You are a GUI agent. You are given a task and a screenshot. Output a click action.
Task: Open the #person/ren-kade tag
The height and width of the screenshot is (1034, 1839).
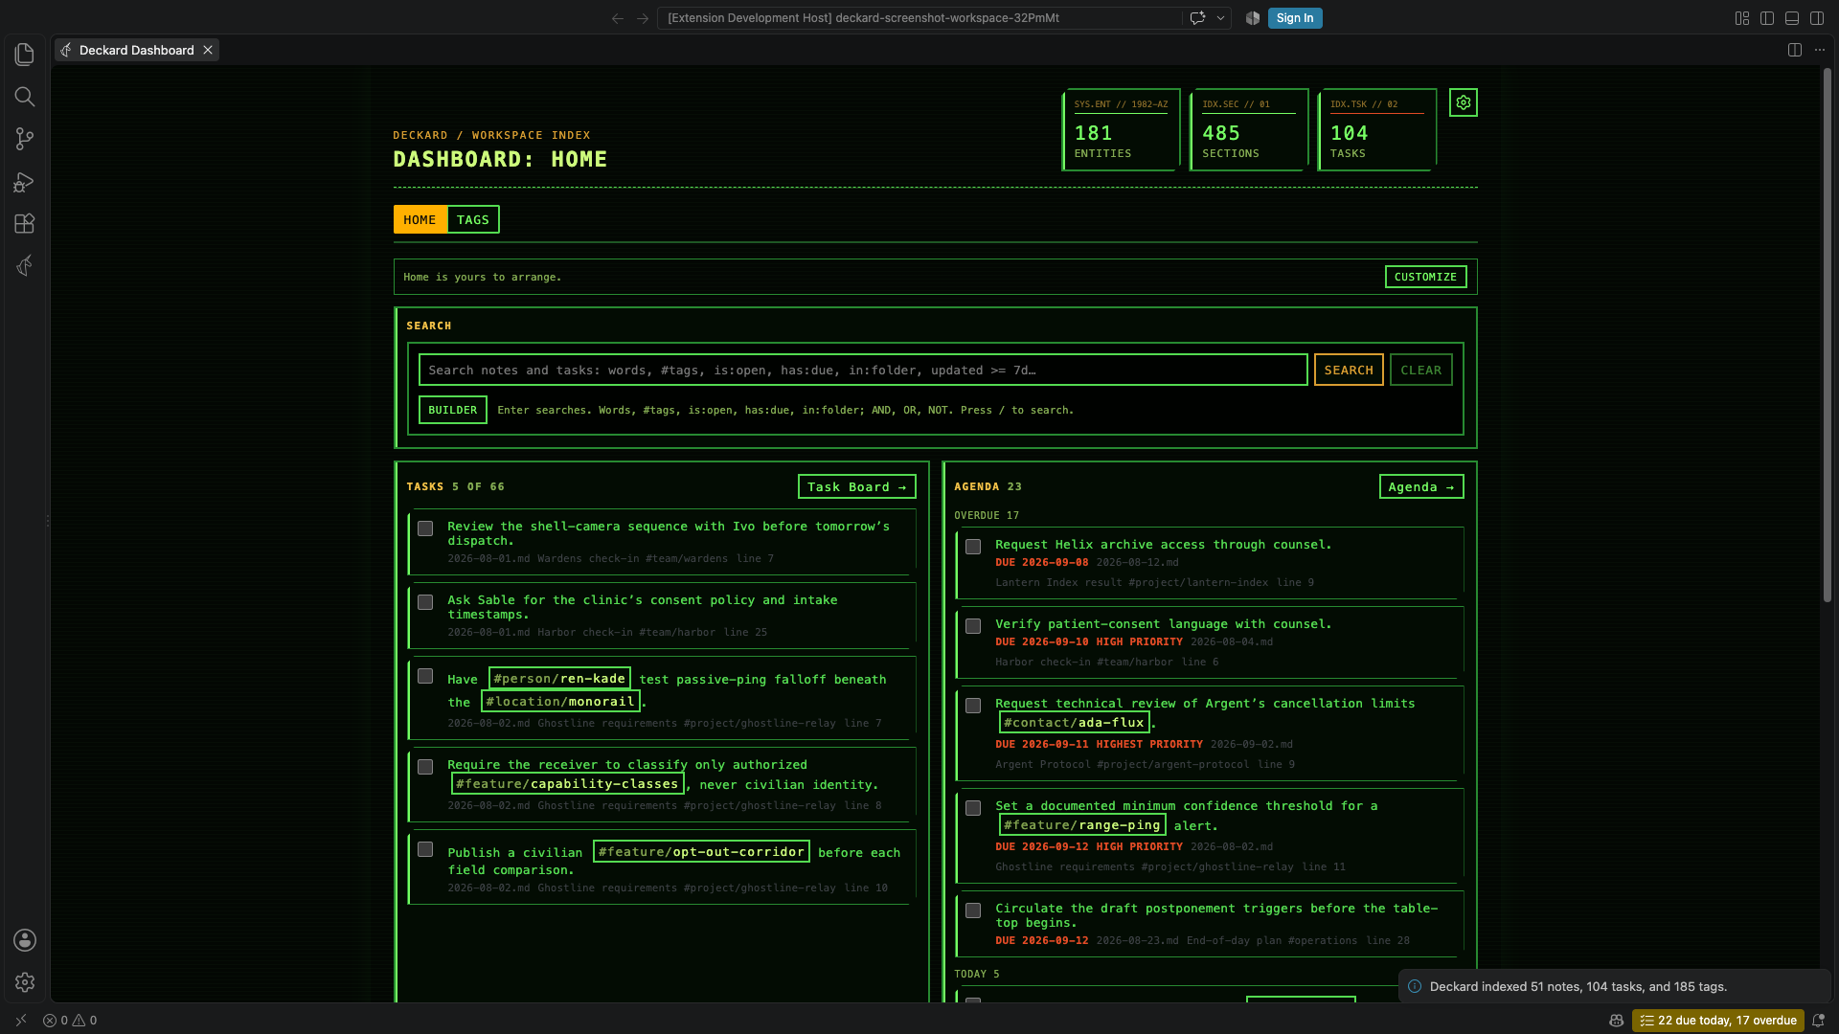click(x=559, y=678)
